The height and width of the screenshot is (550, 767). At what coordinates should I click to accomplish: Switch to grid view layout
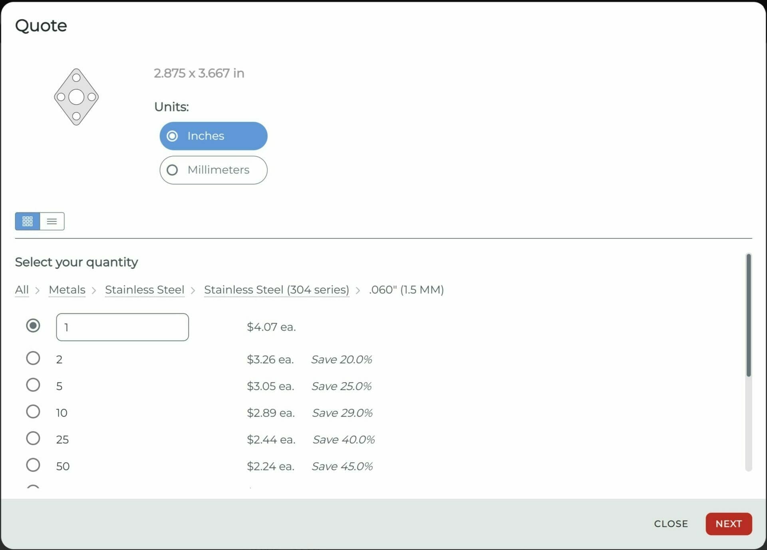pos(27,221)
